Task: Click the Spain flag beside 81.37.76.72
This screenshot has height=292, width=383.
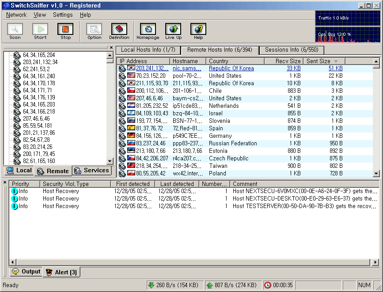Action: point(131,128)
